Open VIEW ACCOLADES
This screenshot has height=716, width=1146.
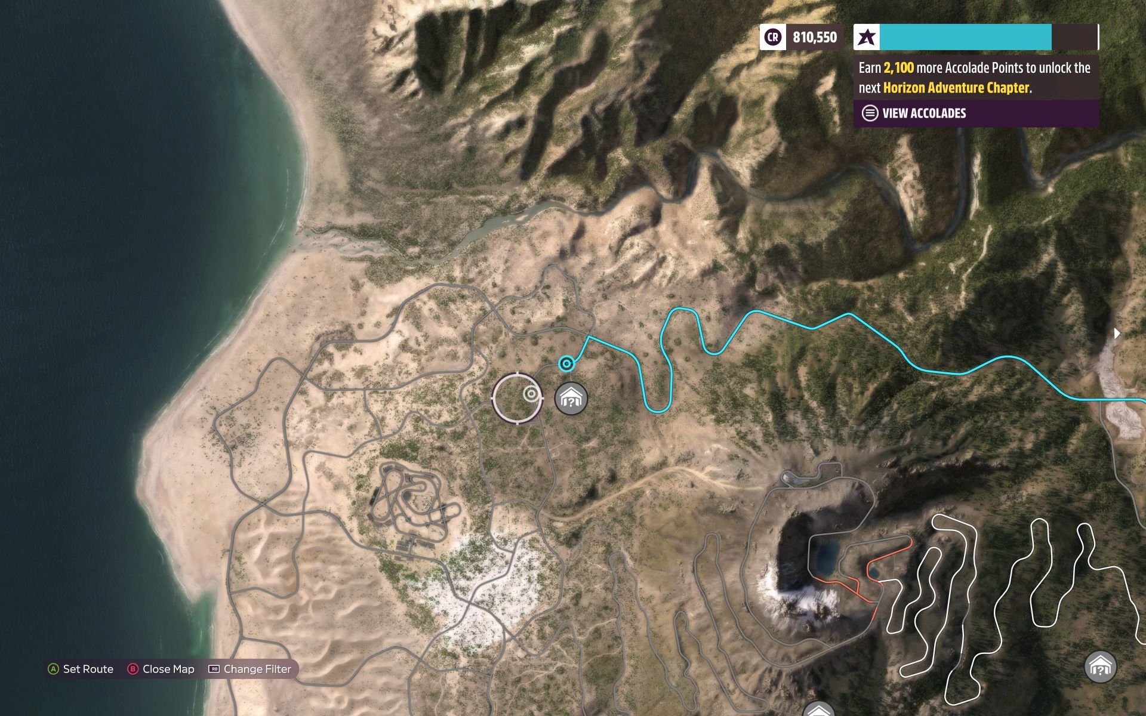[924, 113]
